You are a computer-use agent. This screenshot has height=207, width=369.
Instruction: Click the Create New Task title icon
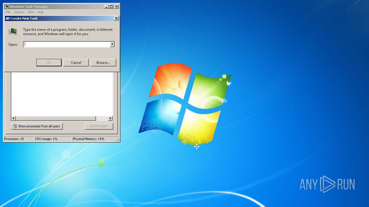click(8, 18)
